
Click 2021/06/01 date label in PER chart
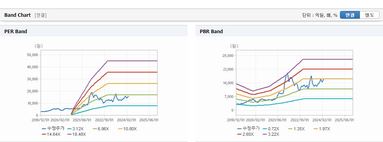pos(83,120)
